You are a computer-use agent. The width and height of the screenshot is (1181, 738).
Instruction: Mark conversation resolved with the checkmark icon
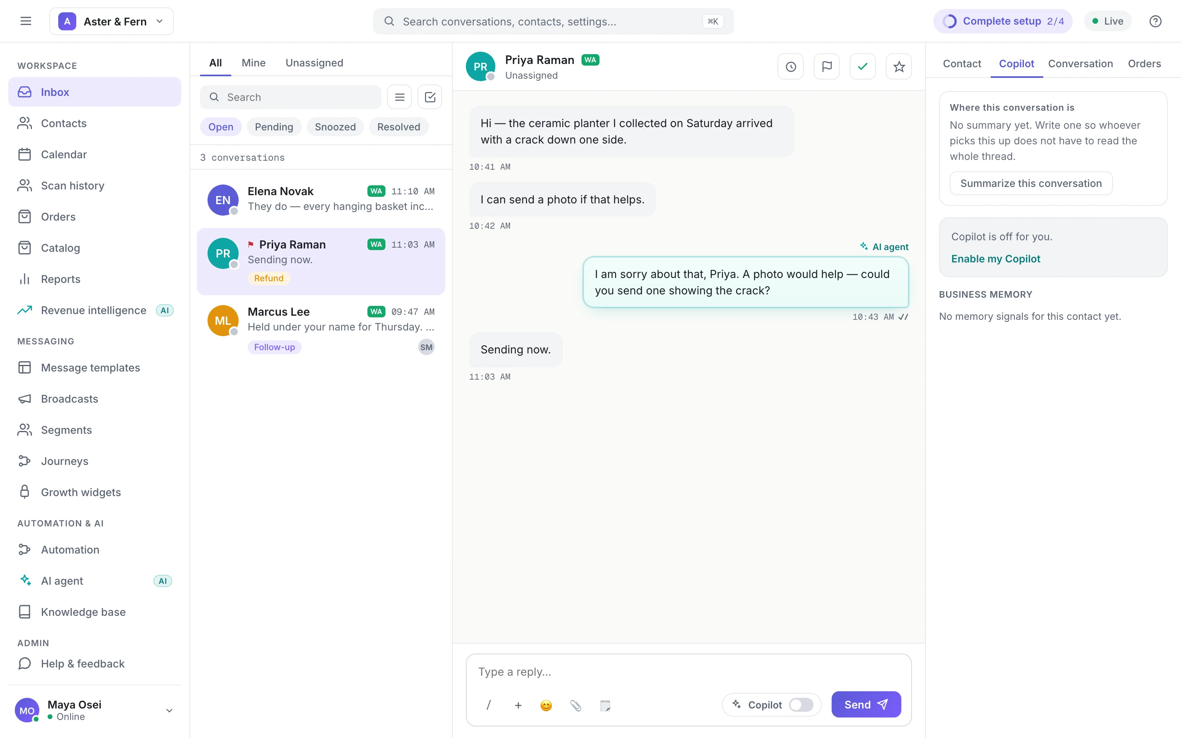(863, 66)
